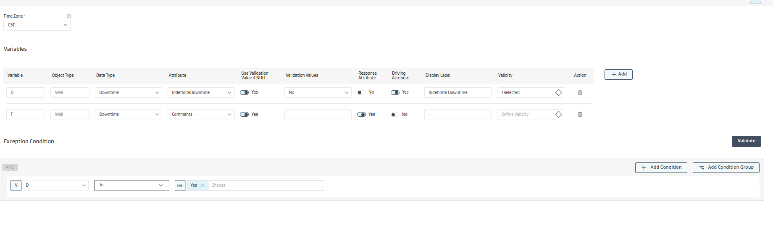Click the diamond validity icon in row T
This screenshot has height=230, width=773.
[558, 115]
